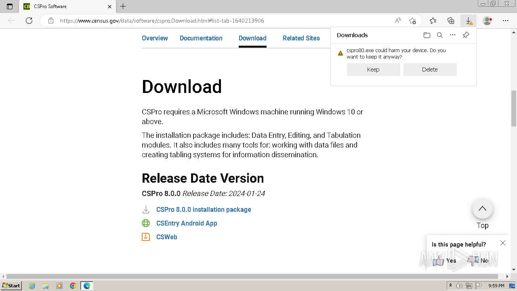Screen dimensions: 517x291
Task: Click the 9:59 PM clock
Action: [496, 286]
